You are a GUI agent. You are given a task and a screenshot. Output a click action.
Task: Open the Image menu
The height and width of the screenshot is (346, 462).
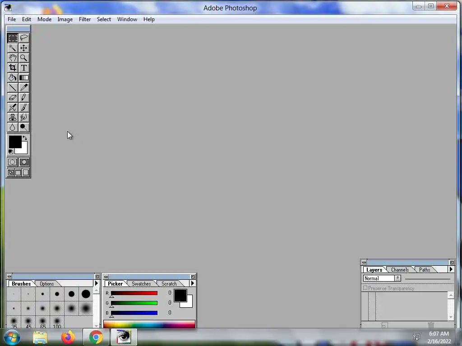click(65, 19)
